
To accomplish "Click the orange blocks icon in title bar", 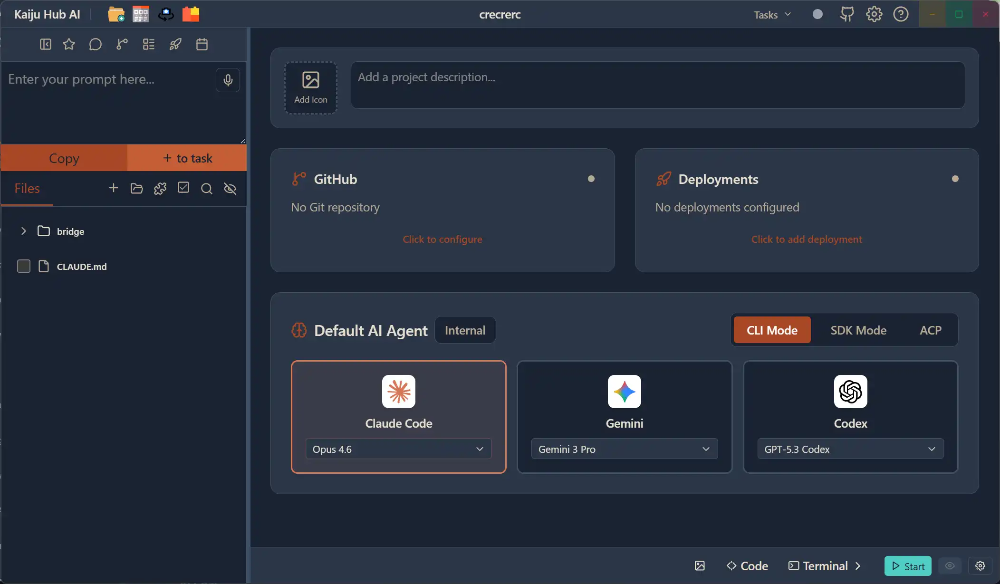I will click(191, 14).
